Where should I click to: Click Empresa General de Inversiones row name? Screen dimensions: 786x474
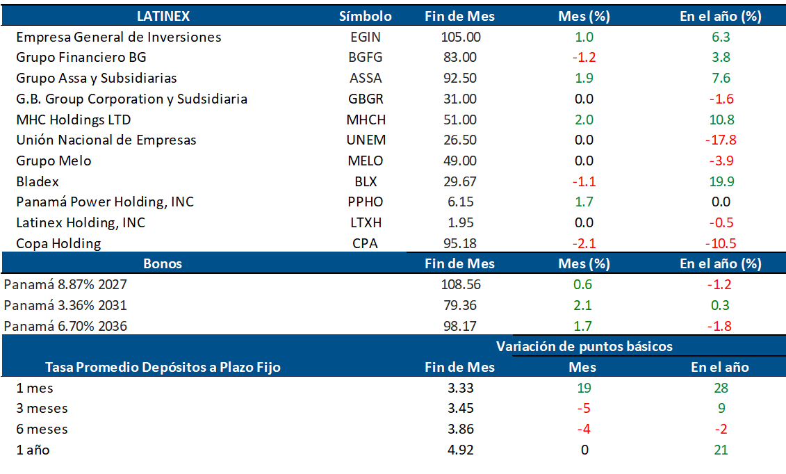click(x=119, y=37)
